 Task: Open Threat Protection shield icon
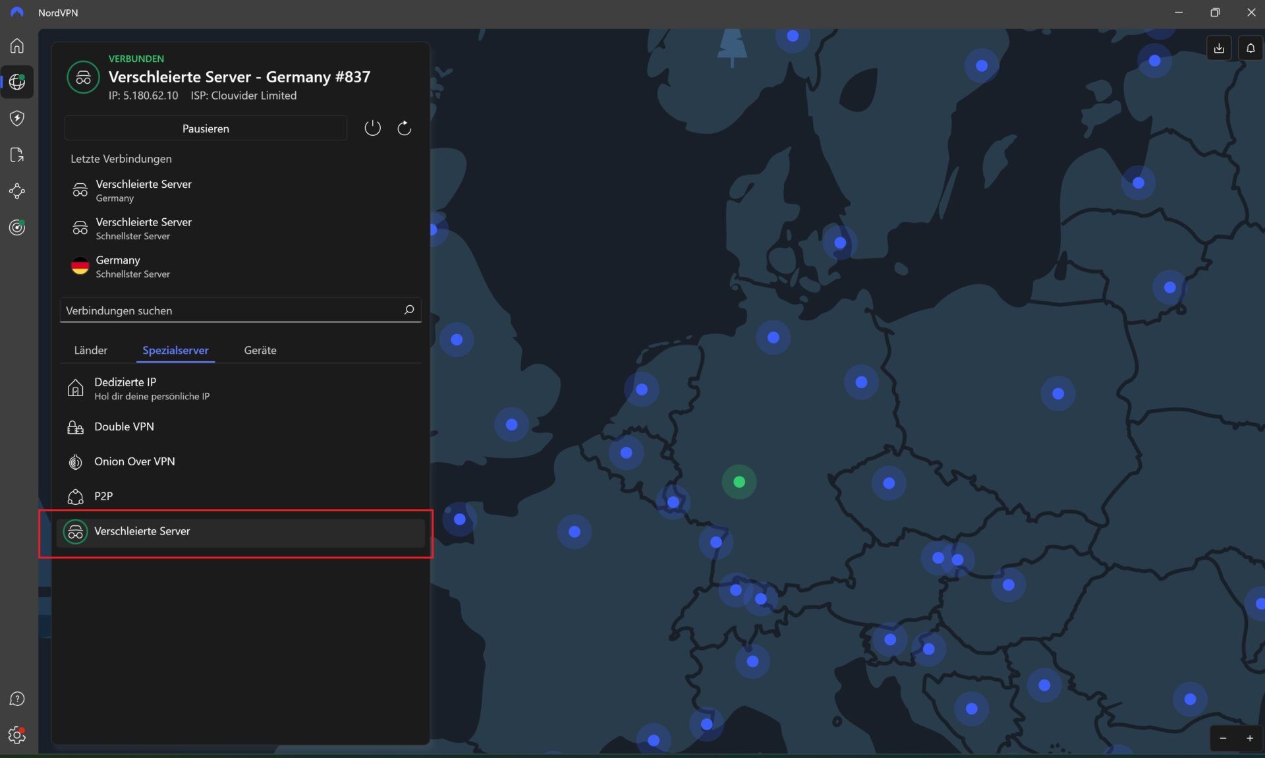17,118
